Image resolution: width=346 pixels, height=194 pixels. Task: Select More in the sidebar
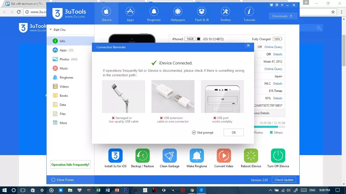coord(70,123)
